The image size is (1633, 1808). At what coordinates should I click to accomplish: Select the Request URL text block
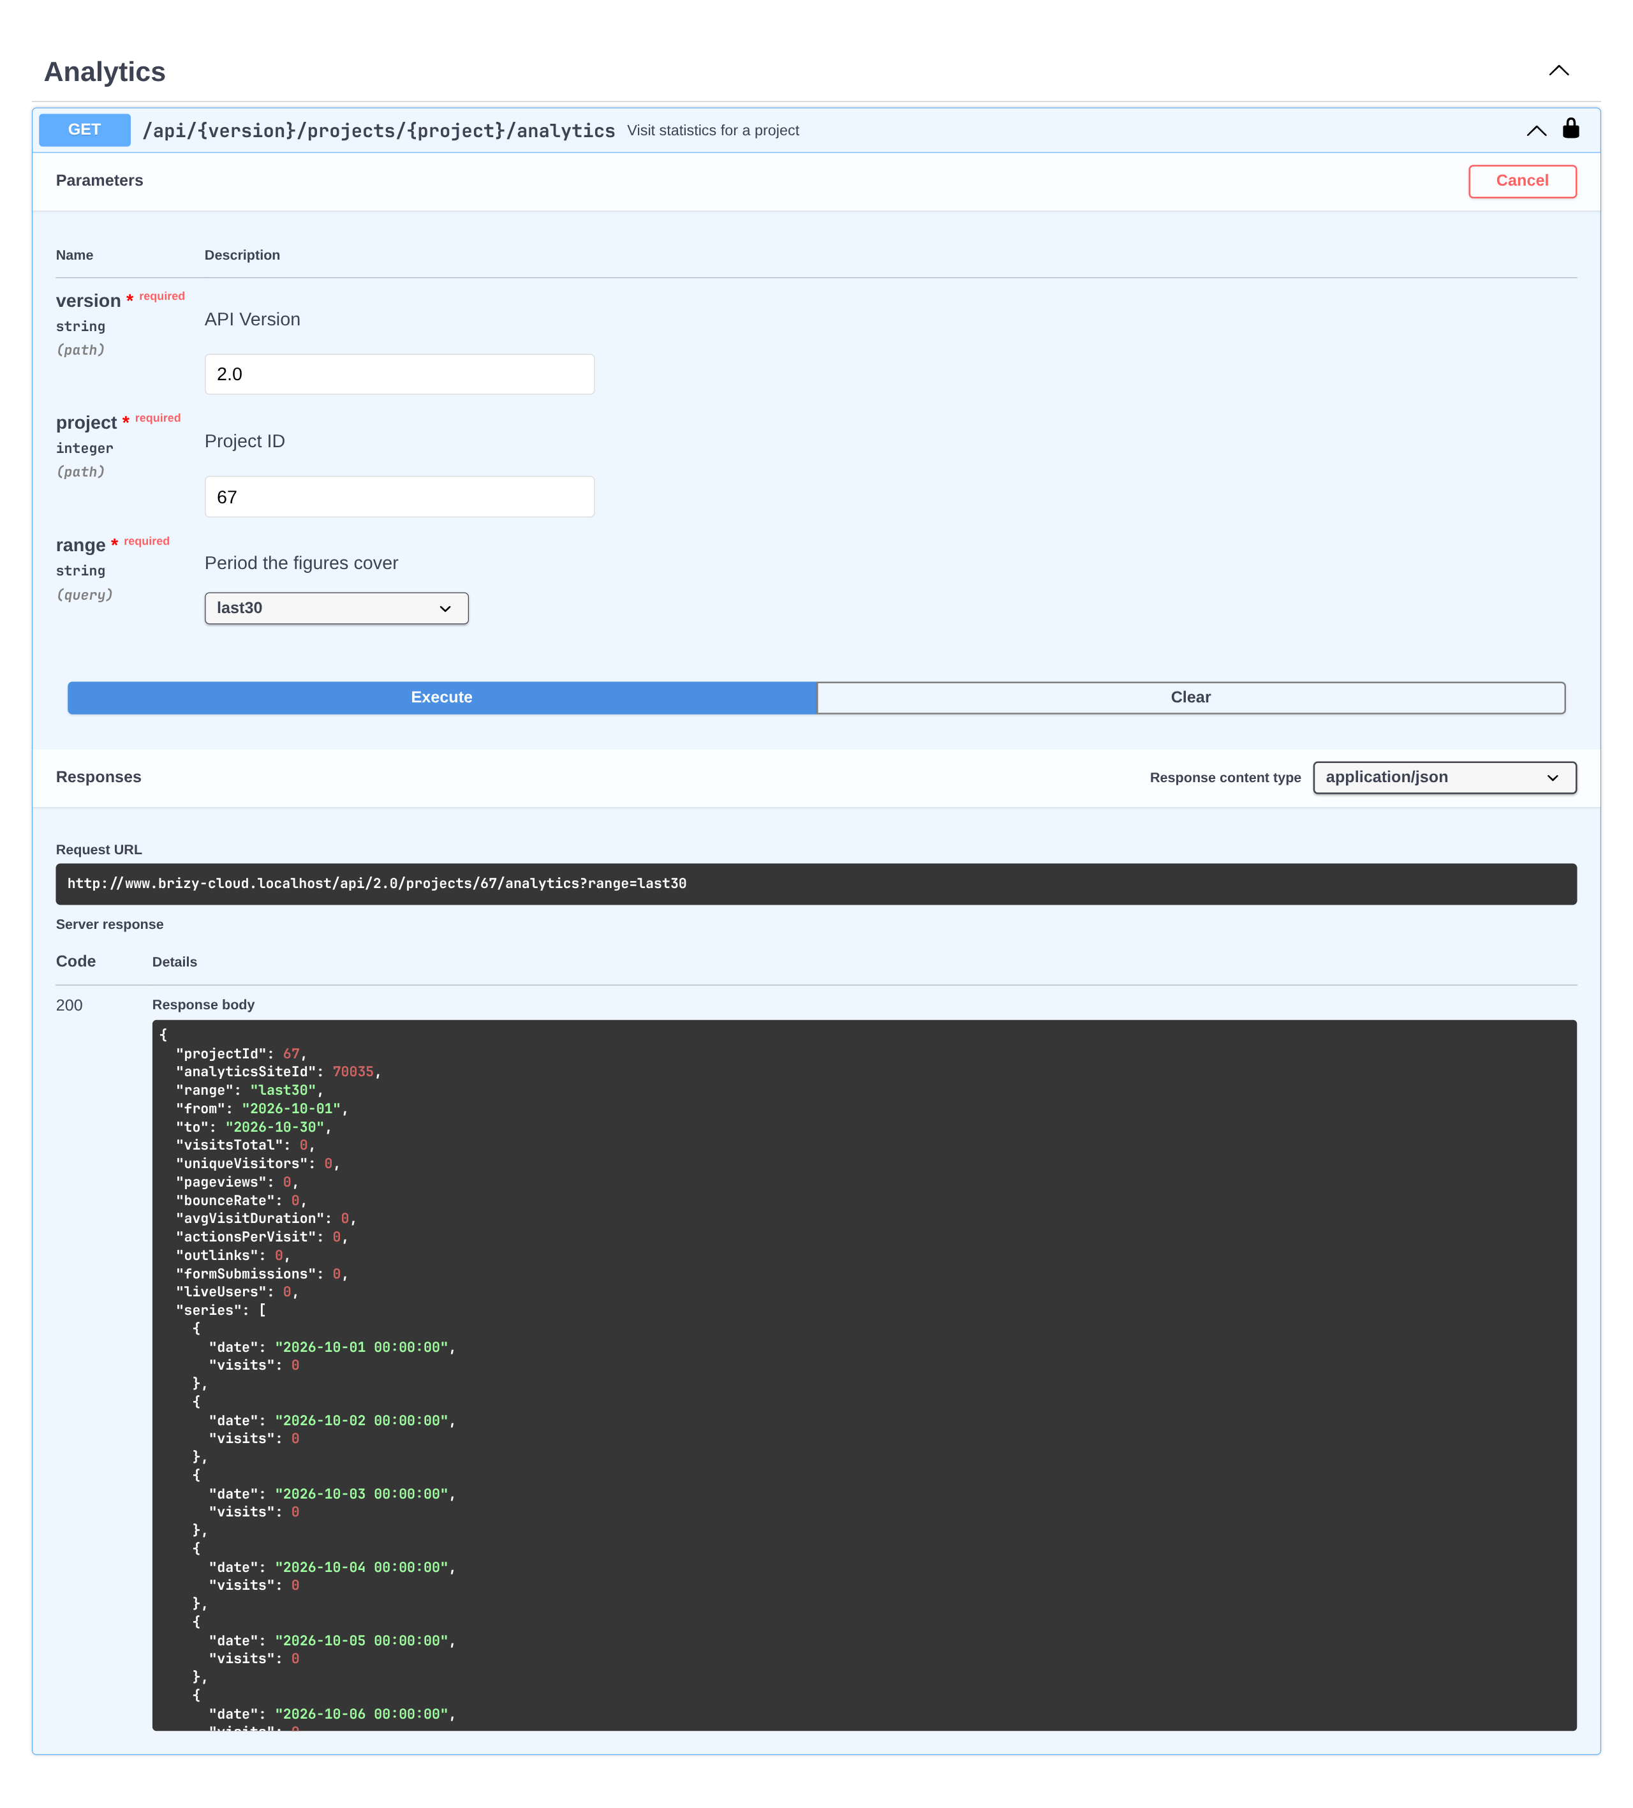coord(816,884)
